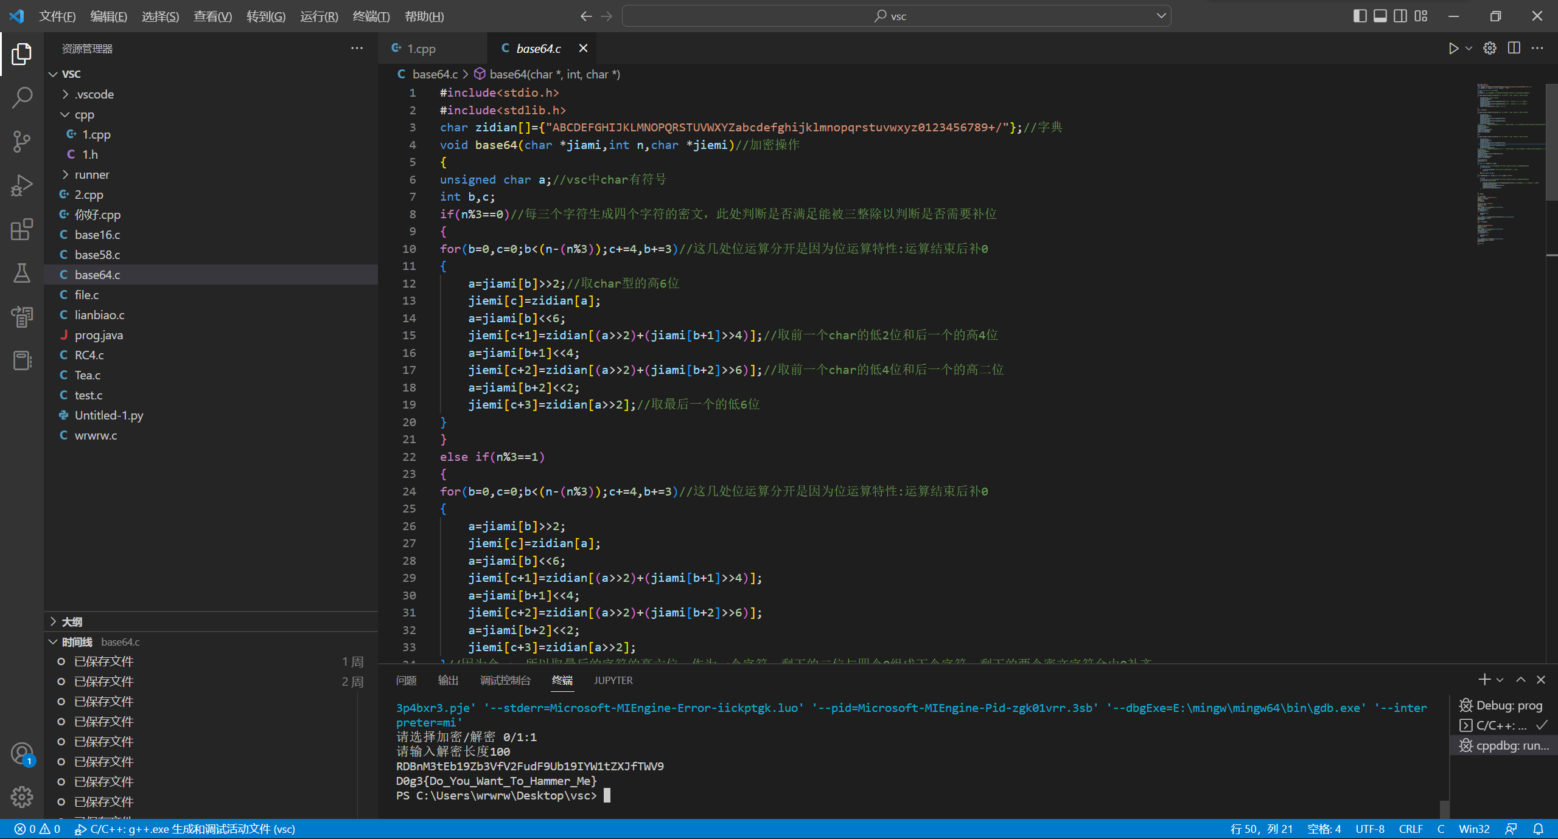The image size is (1558, 839).
Task: Click the Run code play button
Action: click(x=1453, y=49)
